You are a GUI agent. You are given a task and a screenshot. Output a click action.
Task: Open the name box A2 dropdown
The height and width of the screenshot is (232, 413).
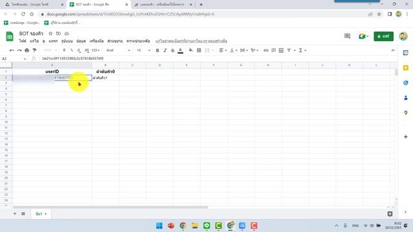25,59
